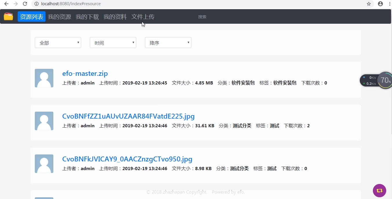Click the address bar URL localhost:8080
Image resolution: width=392 pixels, height=199 pixels.
(x=71, y=4)
